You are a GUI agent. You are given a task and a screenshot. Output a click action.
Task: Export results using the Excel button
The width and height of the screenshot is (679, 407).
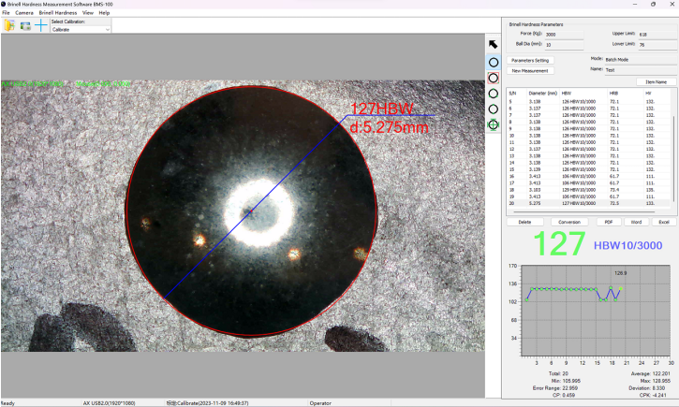click(663, 222)
